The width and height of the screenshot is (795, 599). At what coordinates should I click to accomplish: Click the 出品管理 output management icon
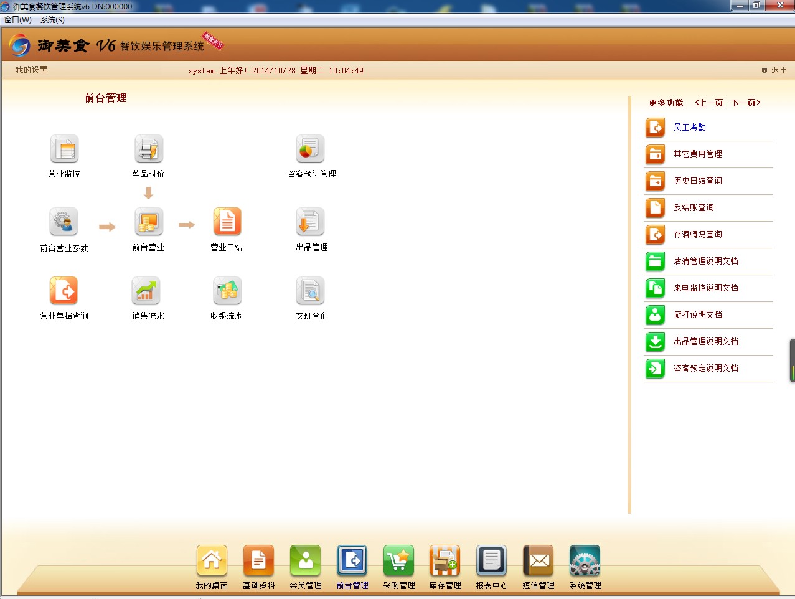310,222
